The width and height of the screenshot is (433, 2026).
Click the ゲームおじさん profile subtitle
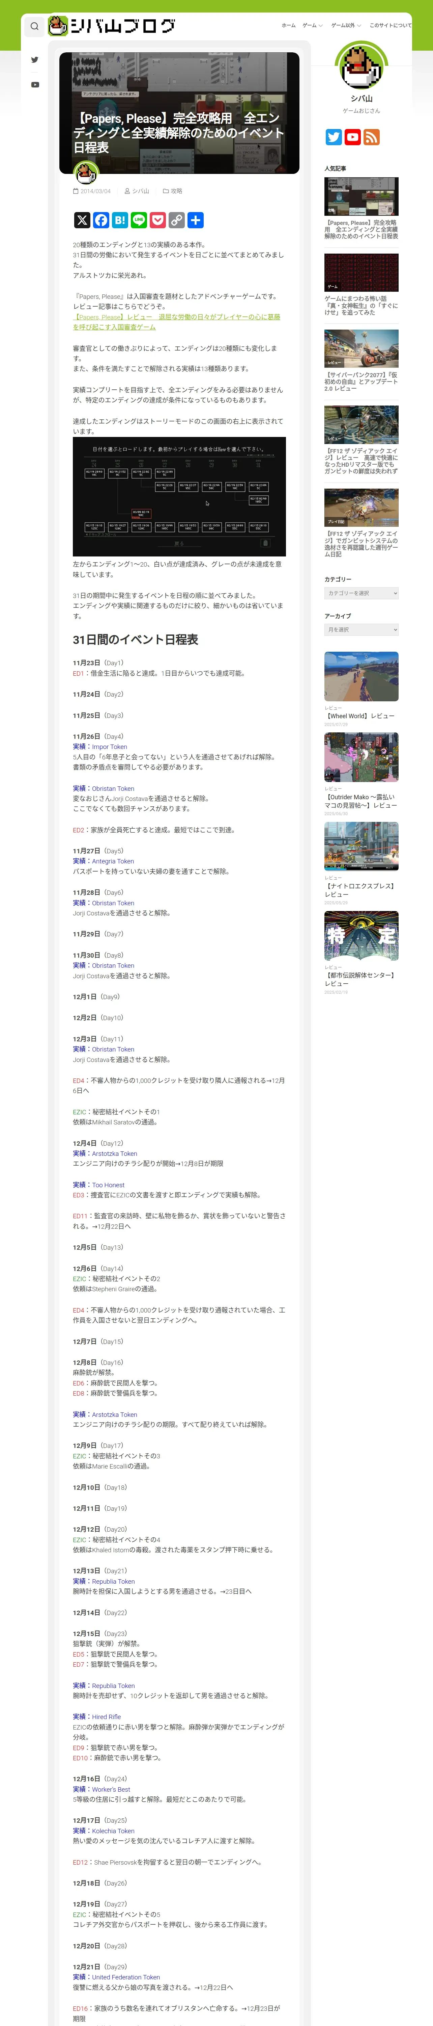tap(362, 111)
